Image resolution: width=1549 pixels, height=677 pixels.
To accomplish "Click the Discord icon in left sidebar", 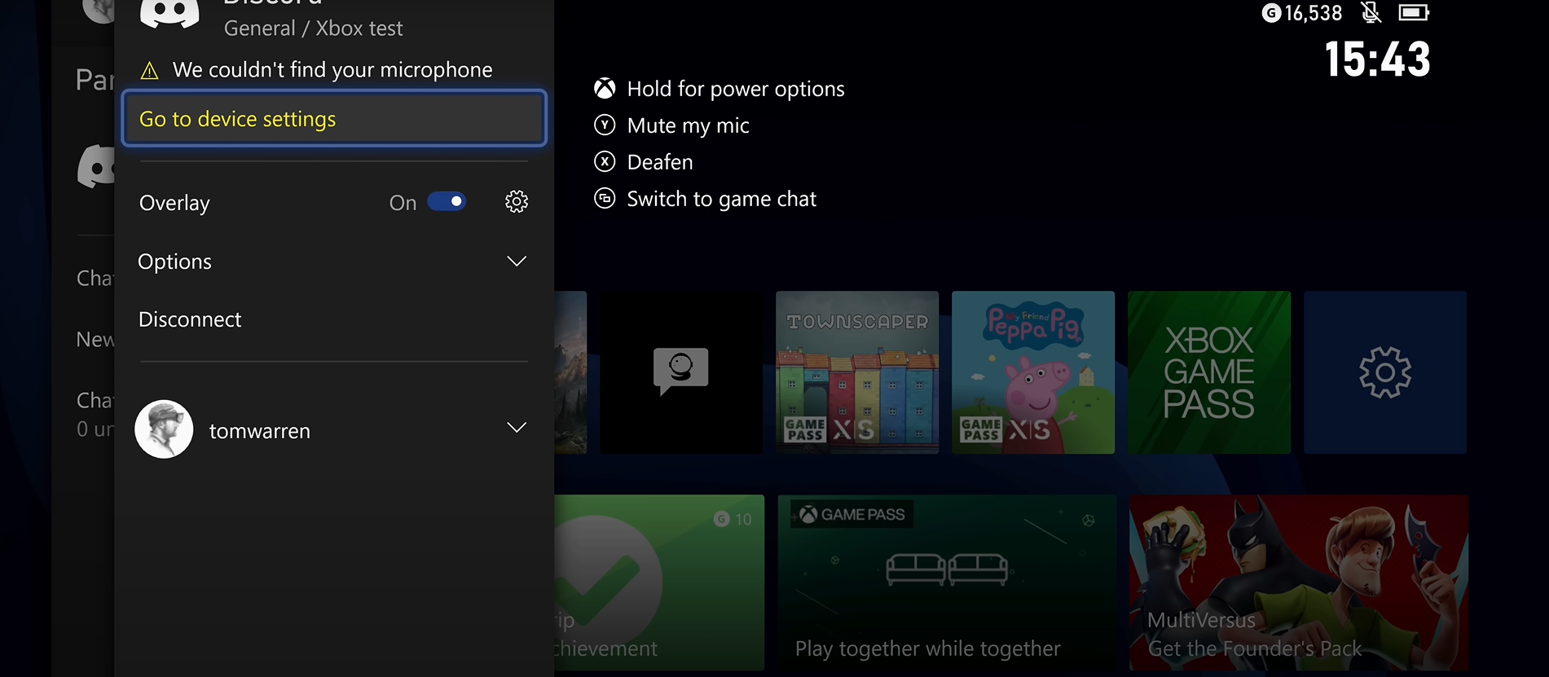I will (x=96, y=166).
